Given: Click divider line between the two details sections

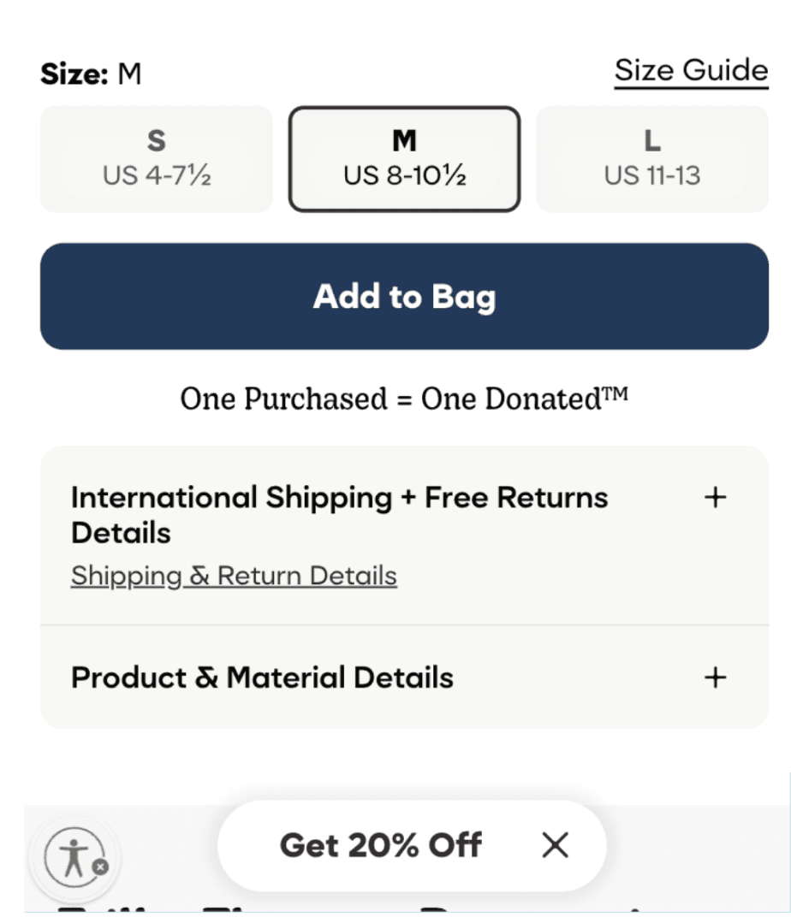Looking at the screenshot, I should click(x=404, y=625).
